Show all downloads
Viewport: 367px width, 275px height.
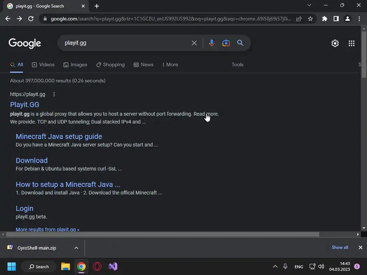[x=340, y=247]
